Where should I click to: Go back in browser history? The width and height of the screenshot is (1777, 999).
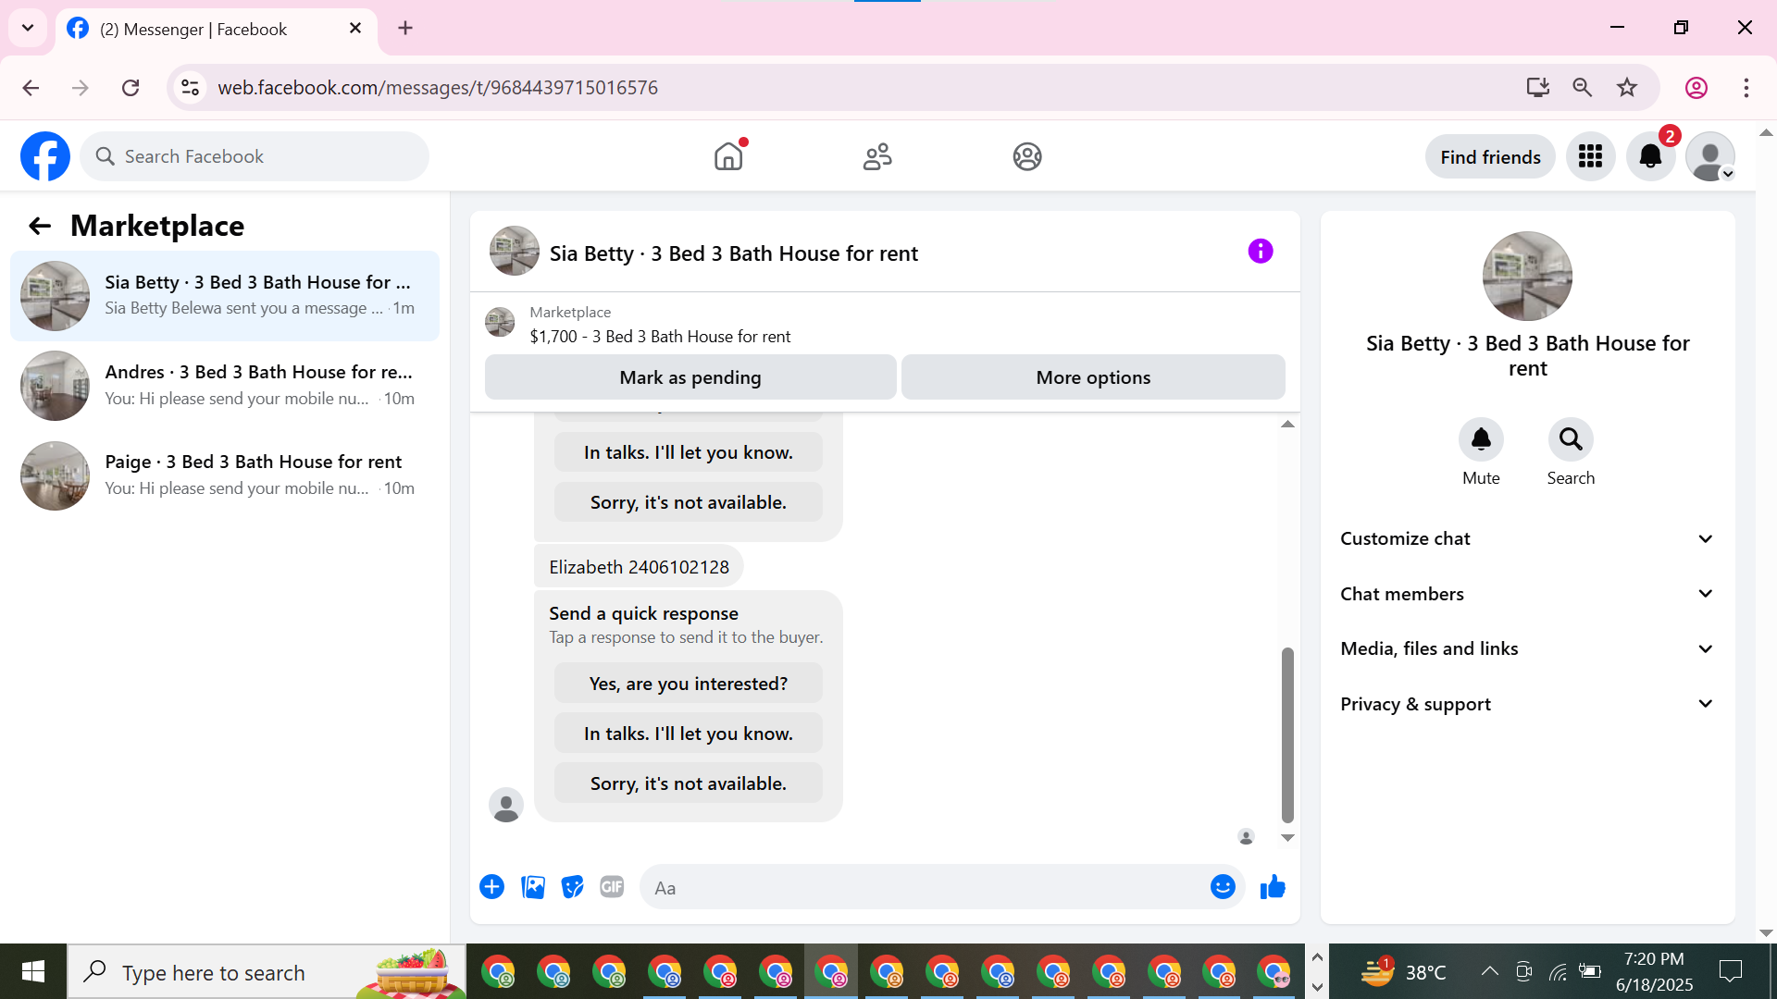pos(31,88)
